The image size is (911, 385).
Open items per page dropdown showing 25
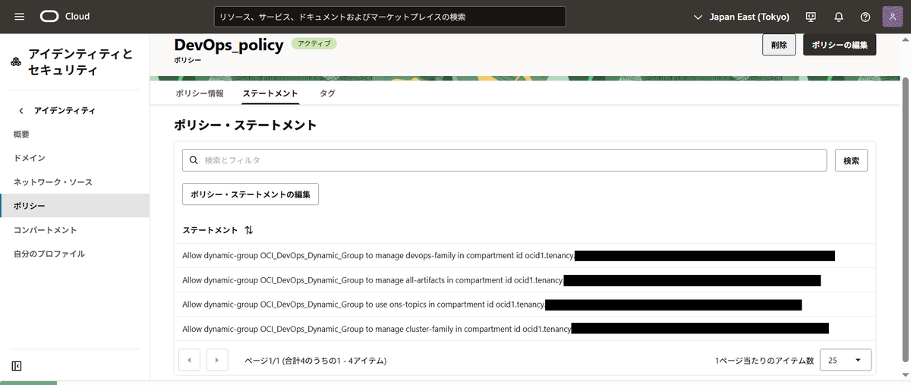click(846, 360)
